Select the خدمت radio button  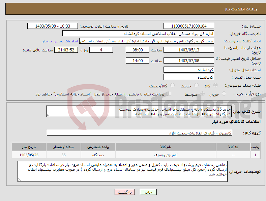coord(196,85)
